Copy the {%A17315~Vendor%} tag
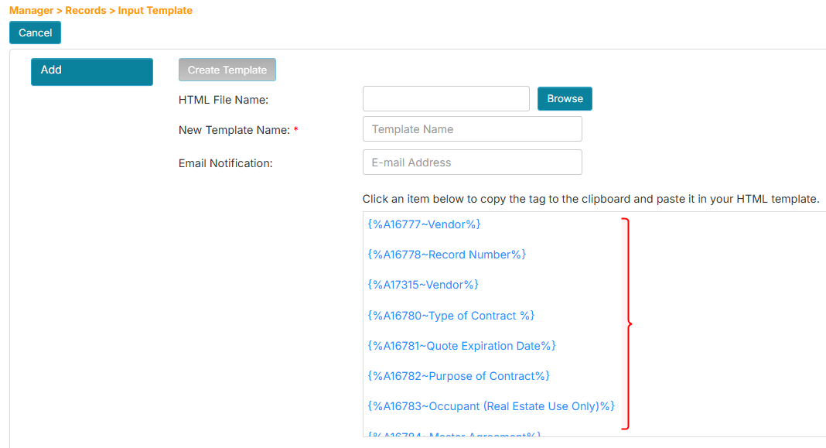Viewport: 826px width, 448px height. click(x=423, y=285)
